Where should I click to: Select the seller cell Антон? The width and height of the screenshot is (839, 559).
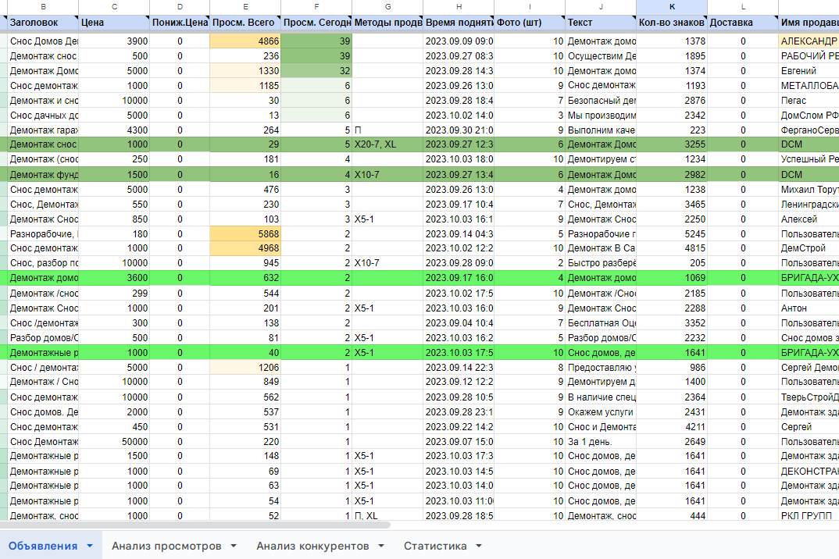point(809,308)
